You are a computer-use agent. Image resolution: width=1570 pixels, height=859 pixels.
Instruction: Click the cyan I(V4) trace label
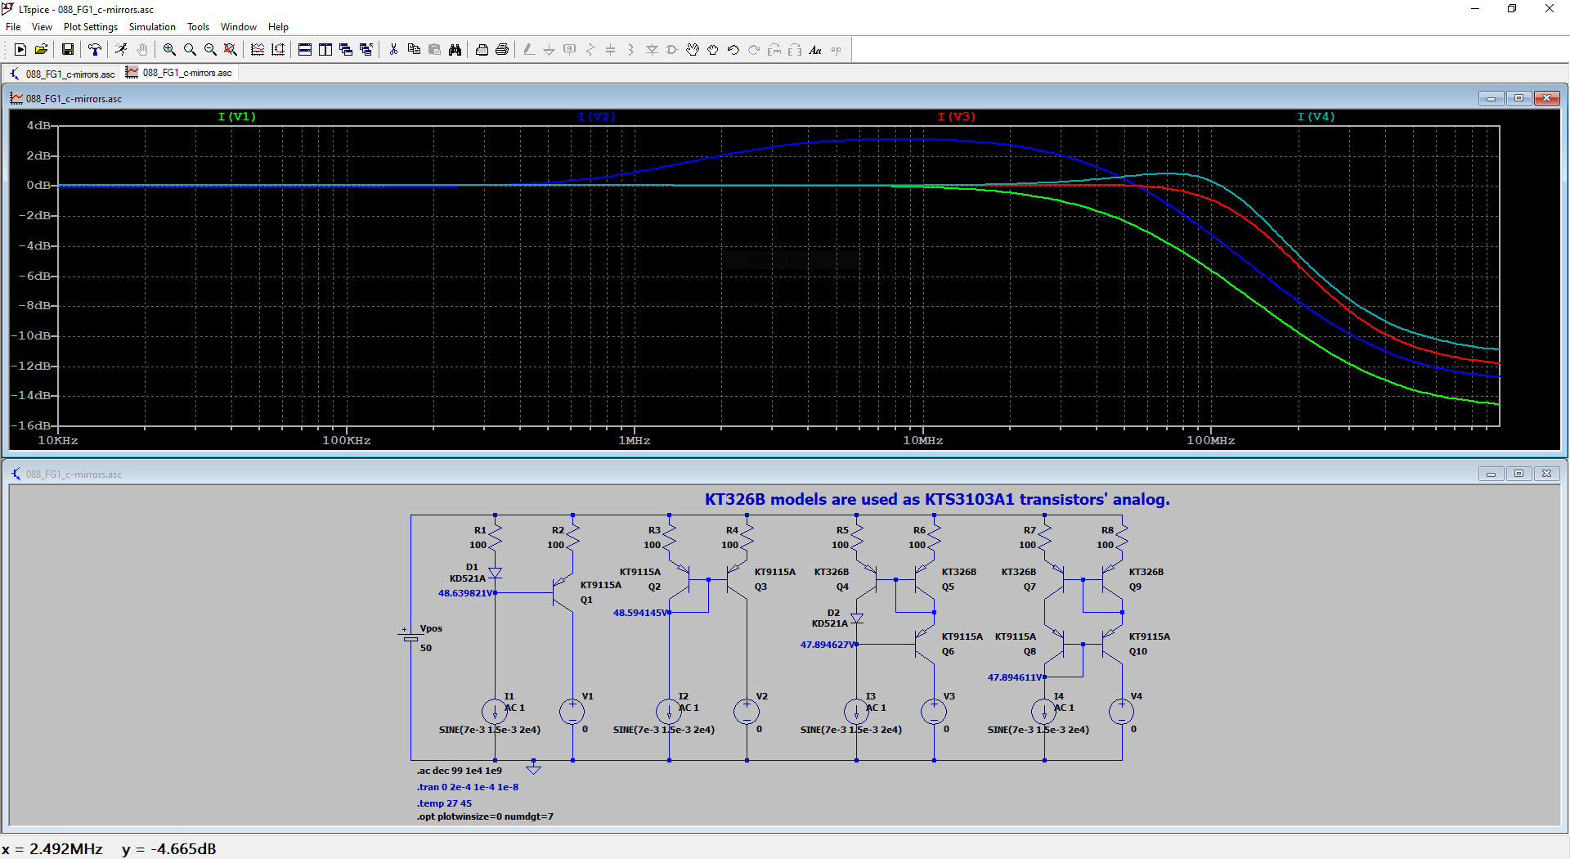coord(1316,117)
